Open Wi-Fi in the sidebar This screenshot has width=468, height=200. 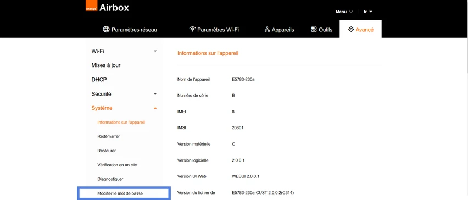[98, 51]
